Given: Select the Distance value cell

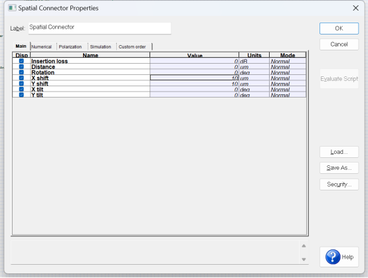Looking at the screenshot, I should pos(195,66).
